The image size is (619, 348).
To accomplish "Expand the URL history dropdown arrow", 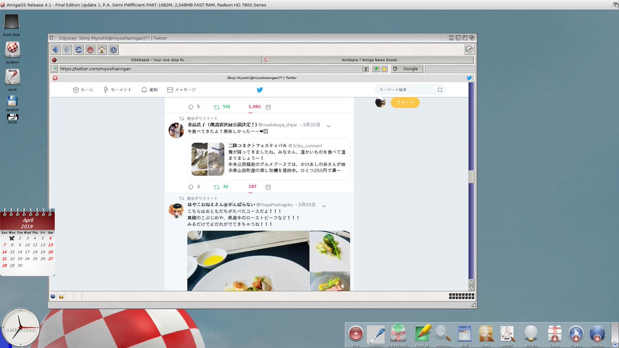I will (x=366, y=69).
